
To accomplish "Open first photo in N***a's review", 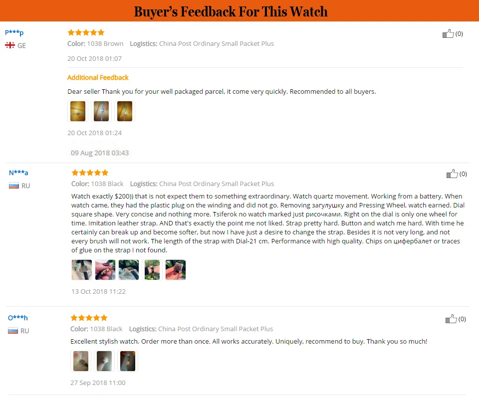I will [81, 270].
